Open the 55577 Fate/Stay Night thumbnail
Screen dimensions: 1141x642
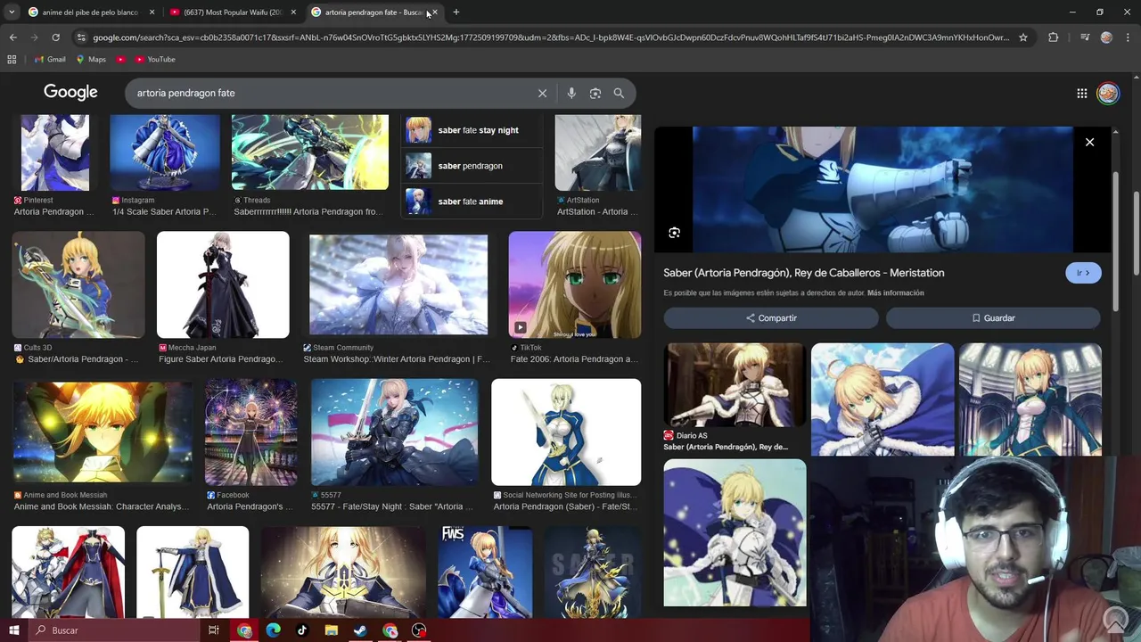point(394,432)
